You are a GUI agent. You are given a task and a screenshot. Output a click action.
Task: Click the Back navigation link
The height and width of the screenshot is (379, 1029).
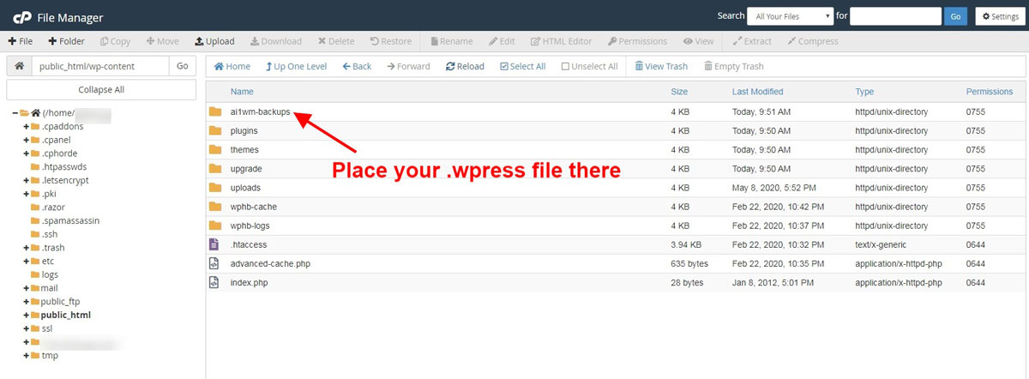pos(357,66)
